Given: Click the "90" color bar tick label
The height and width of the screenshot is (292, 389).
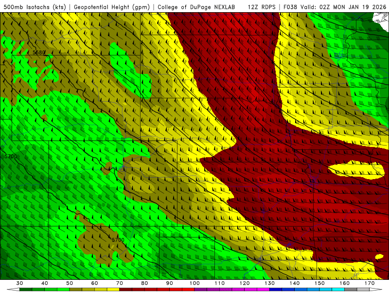Looking at the screenshot, I should (169, 283).
